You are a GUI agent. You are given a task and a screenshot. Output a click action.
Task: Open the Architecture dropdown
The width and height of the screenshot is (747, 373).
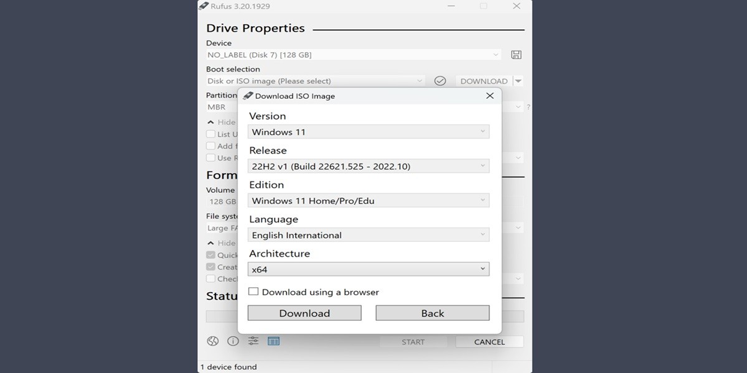368,269
